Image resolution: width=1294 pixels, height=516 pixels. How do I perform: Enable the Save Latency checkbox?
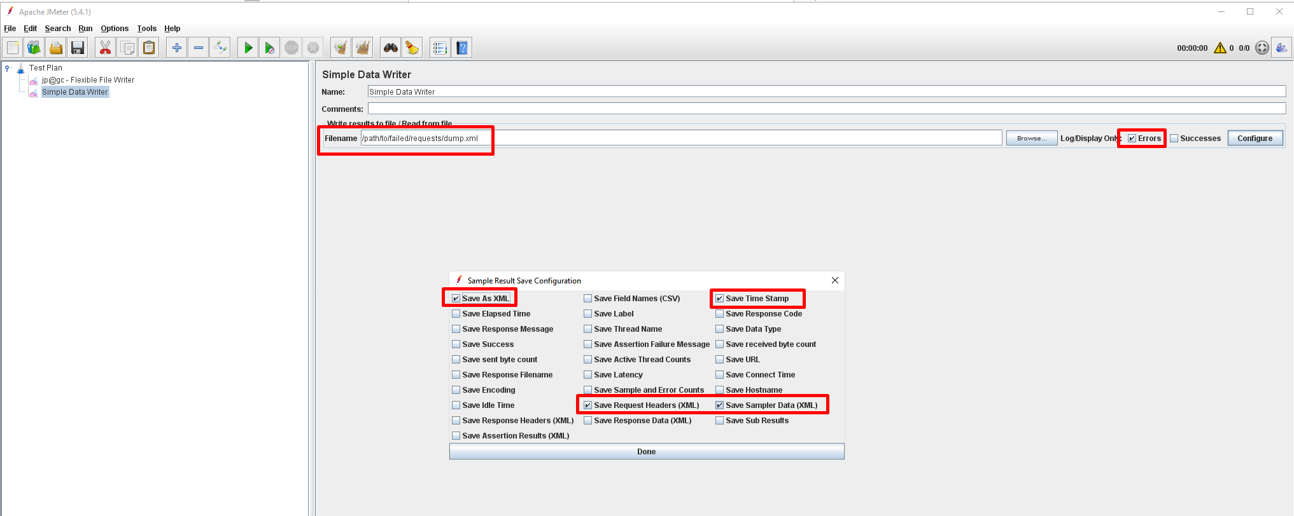click(x=587, y=375)
